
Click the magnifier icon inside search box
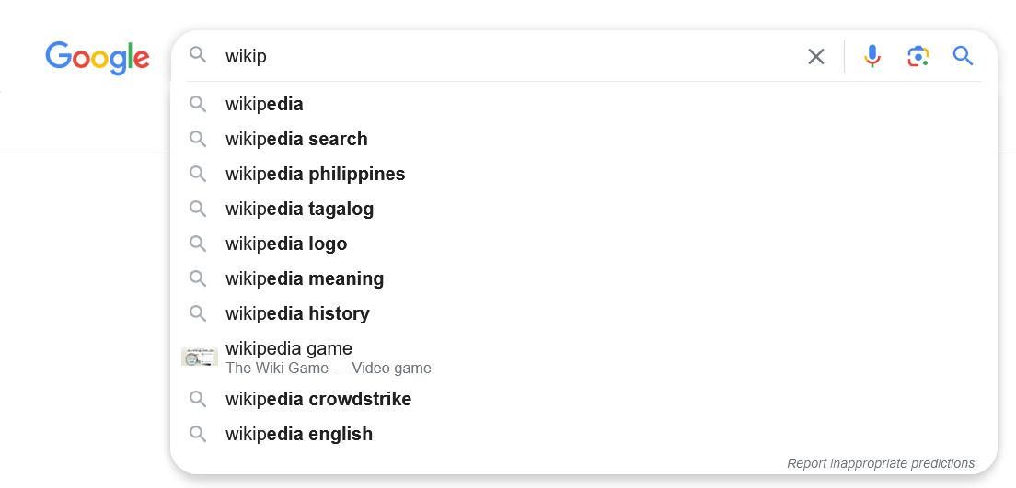click(198, 55)
